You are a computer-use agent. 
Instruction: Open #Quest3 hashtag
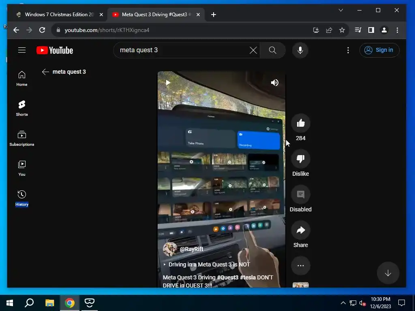tap(228, 277)
